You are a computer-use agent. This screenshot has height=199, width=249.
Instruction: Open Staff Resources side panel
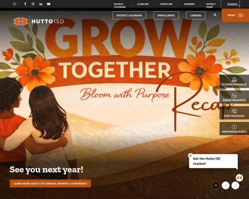pyautogui.click(x=234, y=113)
